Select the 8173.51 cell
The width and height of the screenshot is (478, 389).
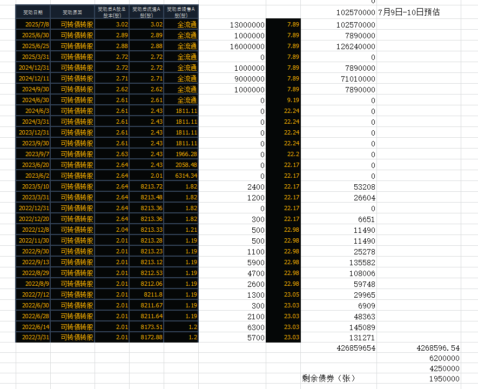pyautogui.click(x=146, y=327)
